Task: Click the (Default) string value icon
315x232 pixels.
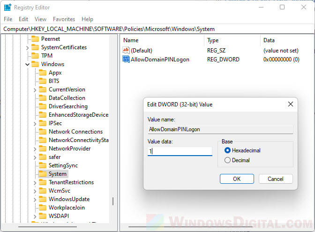Action: (126, 50)
